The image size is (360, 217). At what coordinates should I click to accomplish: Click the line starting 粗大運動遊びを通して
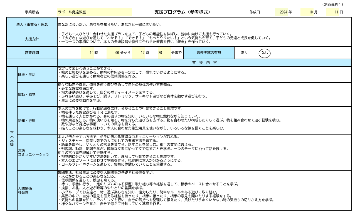pyautogui.click(x=107, y=93)
